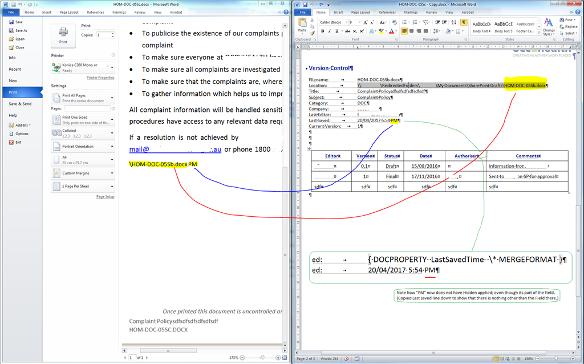Toggle Subscript formatting
The height and width of the screenshot is (364, 584).
pos(355,31)
